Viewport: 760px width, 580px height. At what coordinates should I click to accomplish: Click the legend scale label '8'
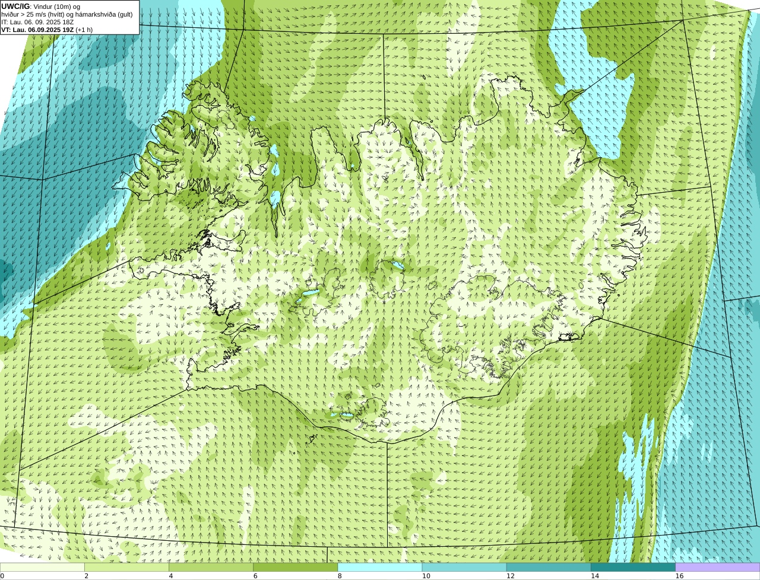coord(340,576)
